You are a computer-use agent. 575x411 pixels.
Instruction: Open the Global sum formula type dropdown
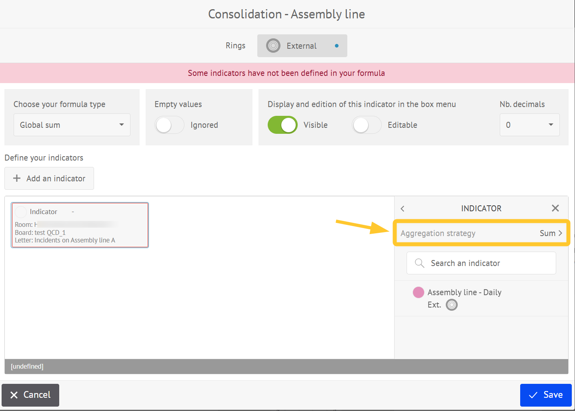pos(72,125)
